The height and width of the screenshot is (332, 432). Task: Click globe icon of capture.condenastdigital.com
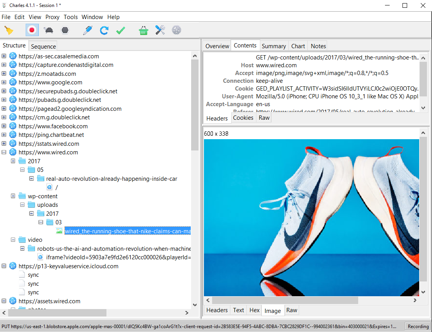click(x=13, y=65)
